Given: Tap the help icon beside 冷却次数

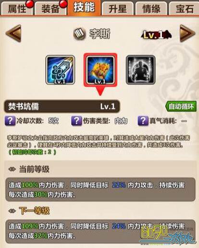Looking at the screenshot, I should point(10,121).
